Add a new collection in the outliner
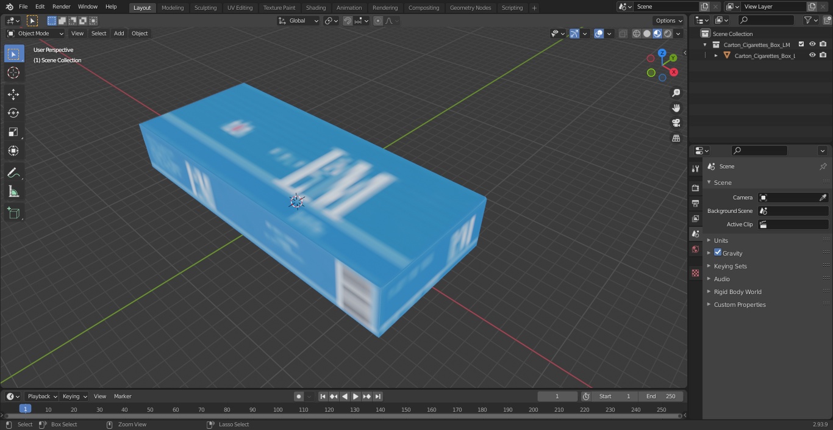The width and height of the screenshot is (833, 430). click(x=826, y=20)
